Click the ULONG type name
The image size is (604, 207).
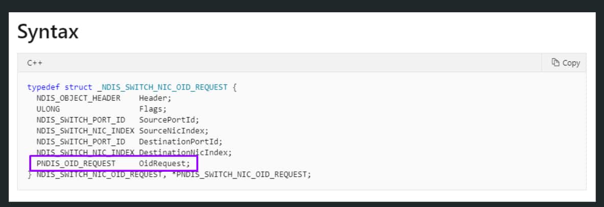coord(48,109)
